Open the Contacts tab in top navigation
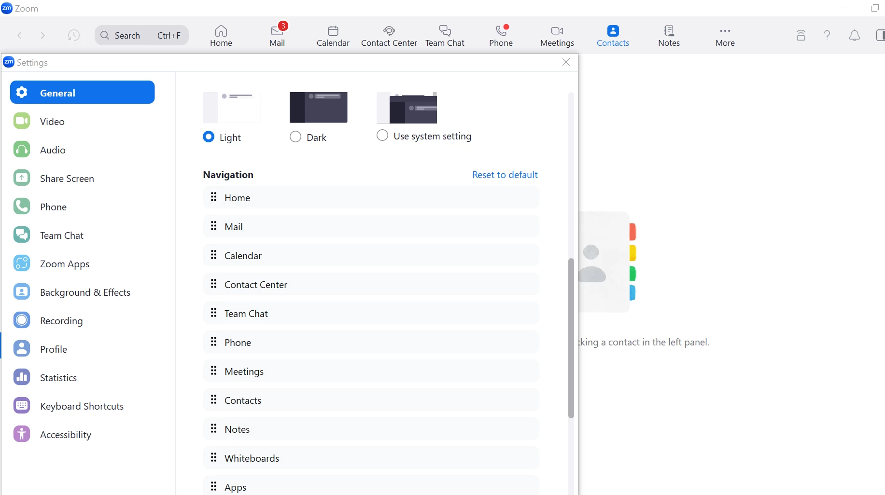Screen dimensions: 885x495 click(x=613, y=36)
